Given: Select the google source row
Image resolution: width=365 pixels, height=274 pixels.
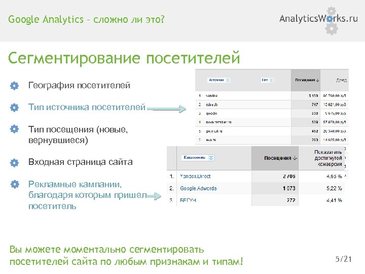Looking at the screenshot, I should [x=272, y=114].
